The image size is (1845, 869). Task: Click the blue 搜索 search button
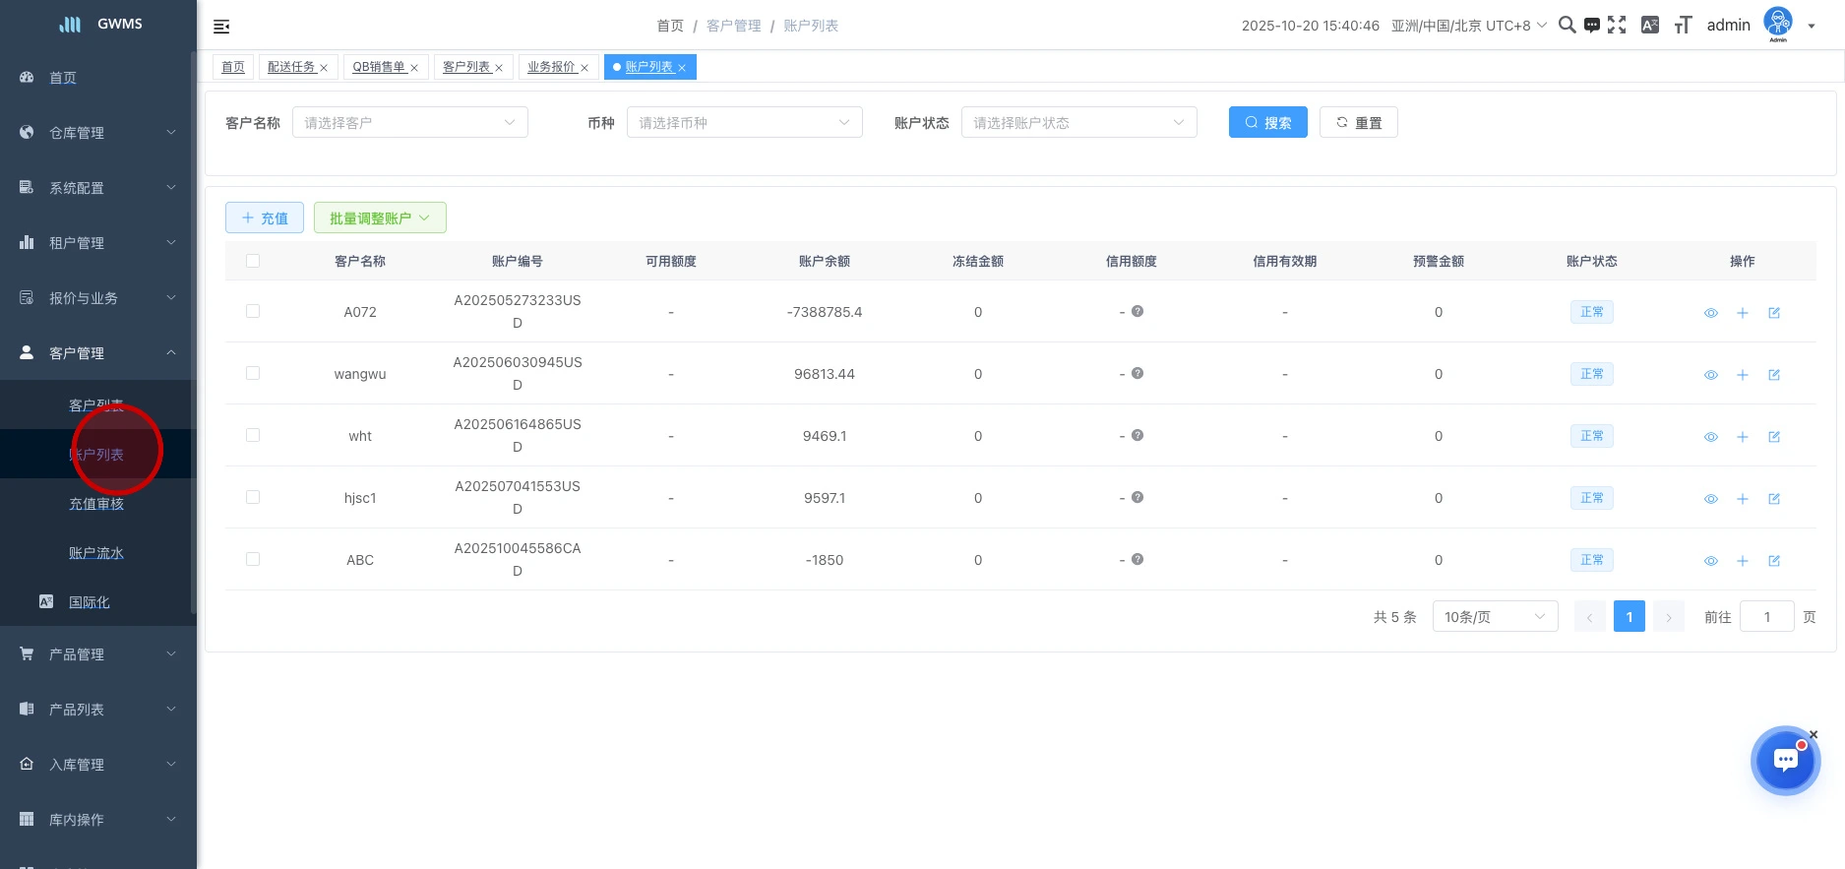1267,123
